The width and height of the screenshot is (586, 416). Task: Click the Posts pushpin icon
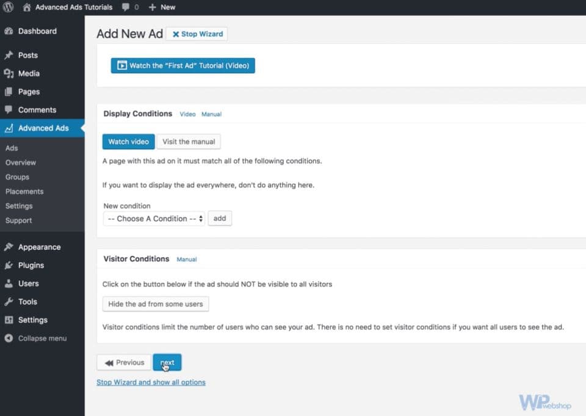[x=9, y=56]
